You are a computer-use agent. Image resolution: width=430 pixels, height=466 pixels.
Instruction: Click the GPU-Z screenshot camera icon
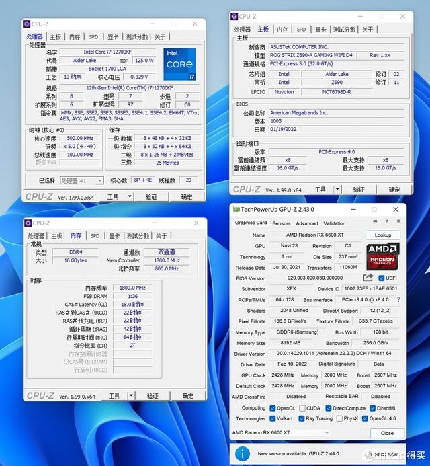[375, 221]
